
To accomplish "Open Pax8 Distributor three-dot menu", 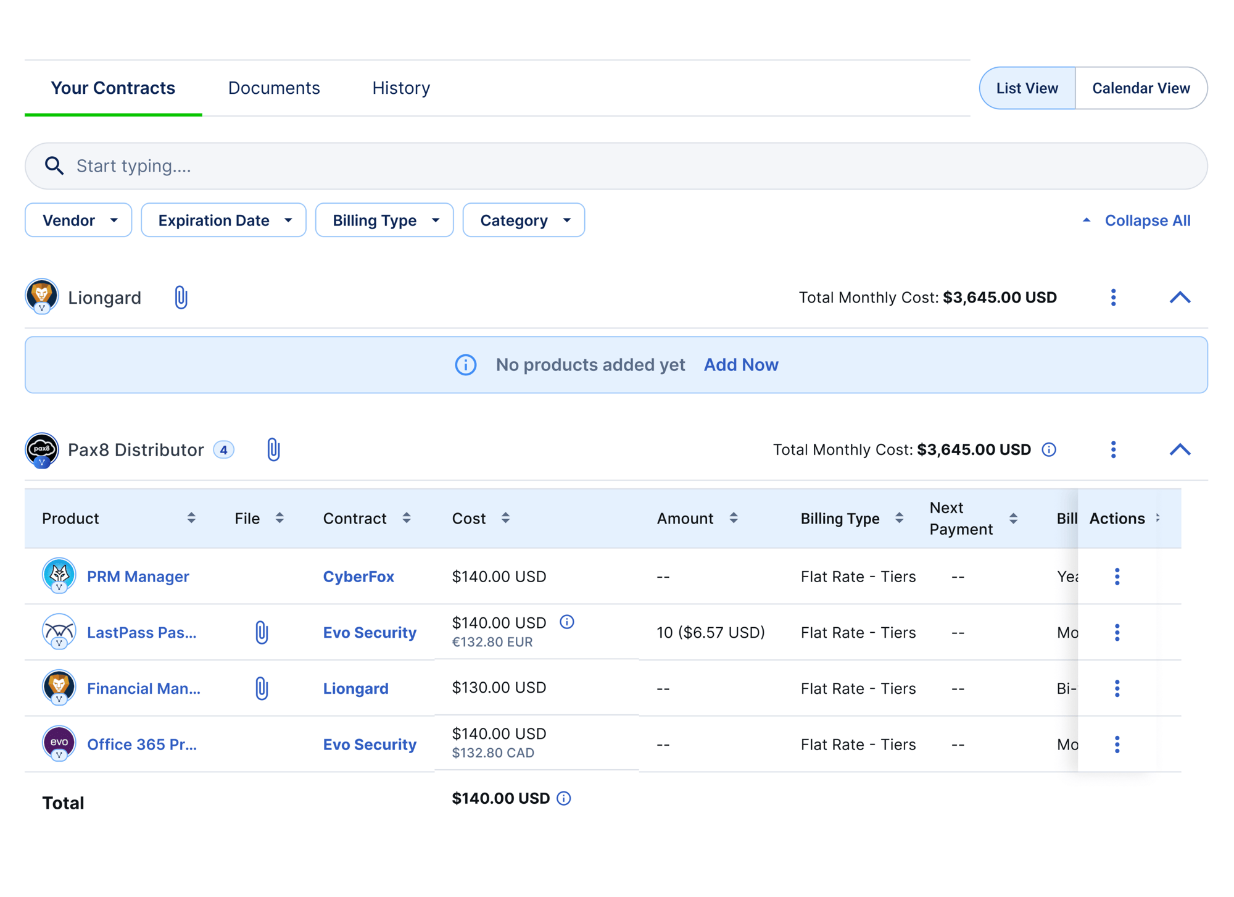I will (x=1114, y=449).
